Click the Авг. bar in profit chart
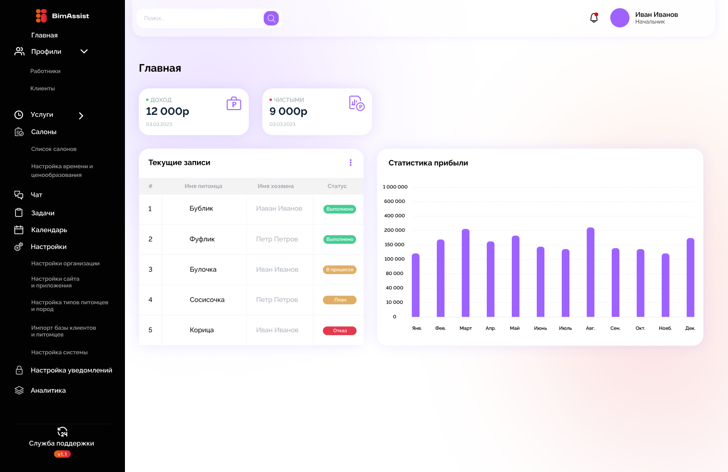The image size is (728, 472). pos(591,272)
